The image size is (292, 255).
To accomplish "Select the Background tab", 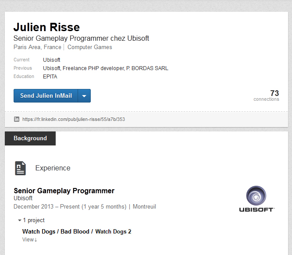I will click(x=30, y=138).
